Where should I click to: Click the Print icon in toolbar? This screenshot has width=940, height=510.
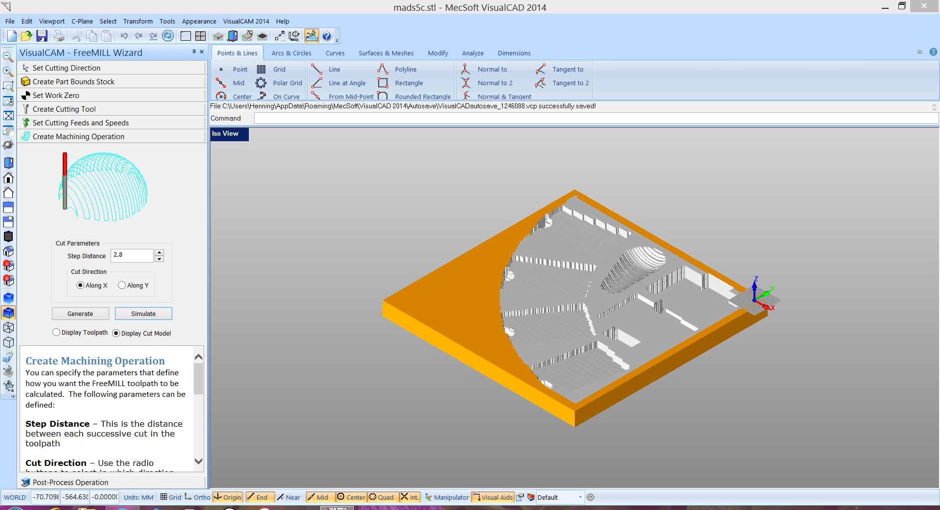59,36
